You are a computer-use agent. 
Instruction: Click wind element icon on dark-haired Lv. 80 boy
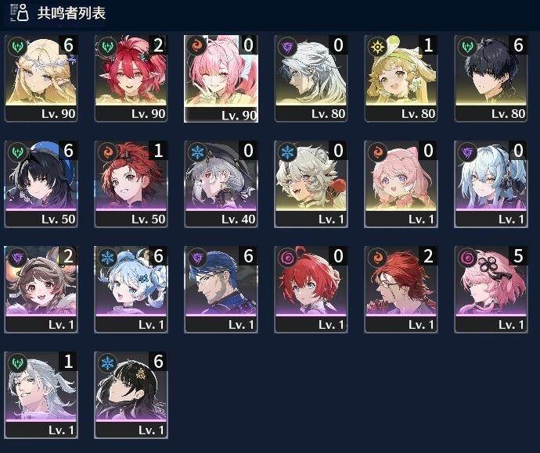click(467, 47)
